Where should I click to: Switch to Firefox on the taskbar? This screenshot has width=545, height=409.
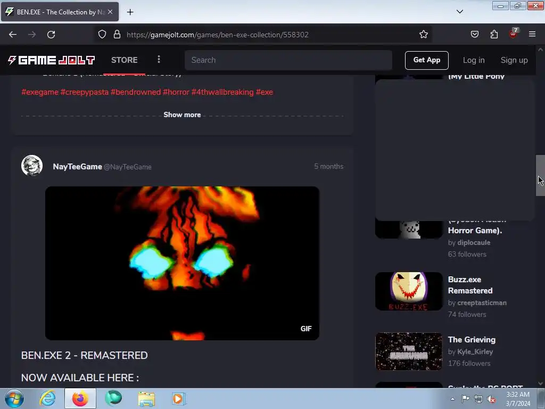coord(80,398)
